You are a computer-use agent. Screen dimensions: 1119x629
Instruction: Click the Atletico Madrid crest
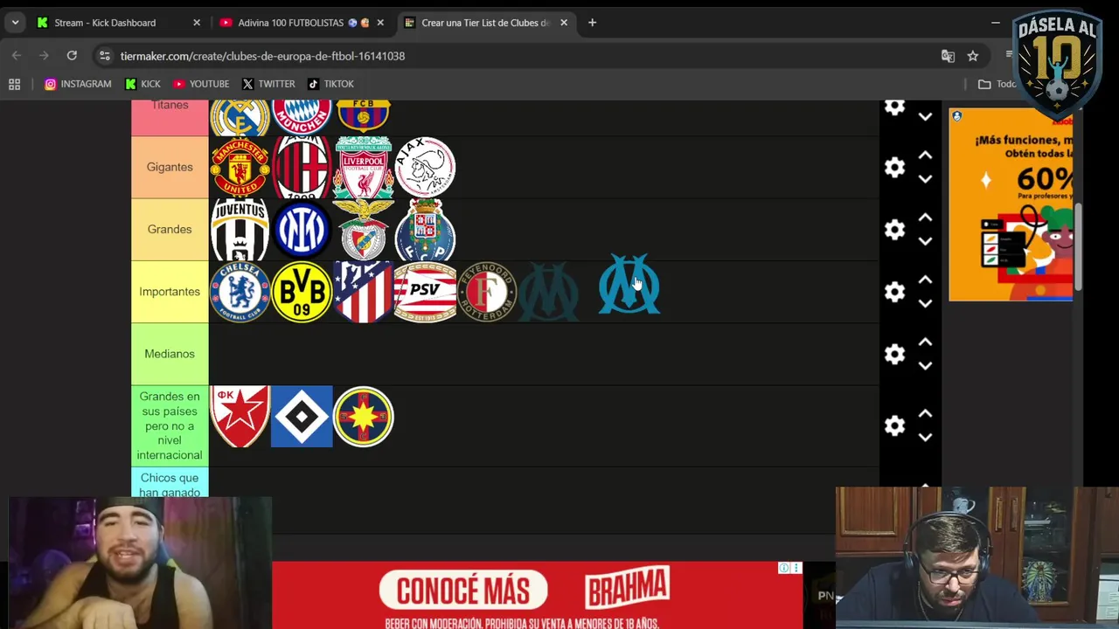click(x=364, y=292)
